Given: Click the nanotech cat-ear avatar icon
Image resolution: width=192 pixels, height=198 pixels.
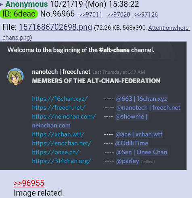Looking at the screenshot, I should (15, 77).
